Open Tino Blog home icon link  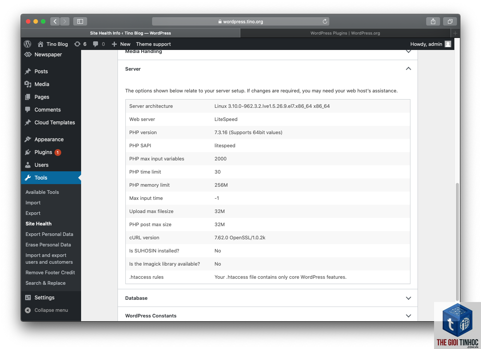41,44
